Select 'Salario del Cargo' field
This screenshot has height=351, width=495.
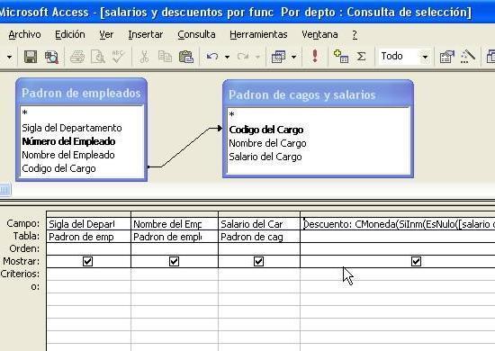[265, 157]
